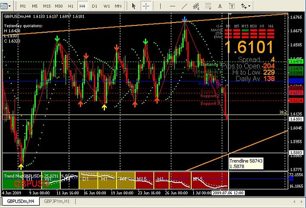Switch to M1 timeframe
The height and width of the screenshot is (208, 306).
23,6
